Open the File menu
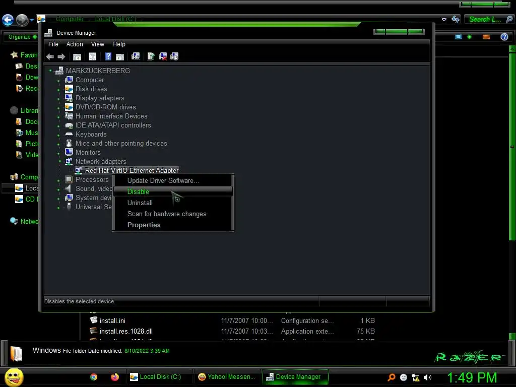Image resolution: width=516 pixels, height=387 pixels. [53, 44]
